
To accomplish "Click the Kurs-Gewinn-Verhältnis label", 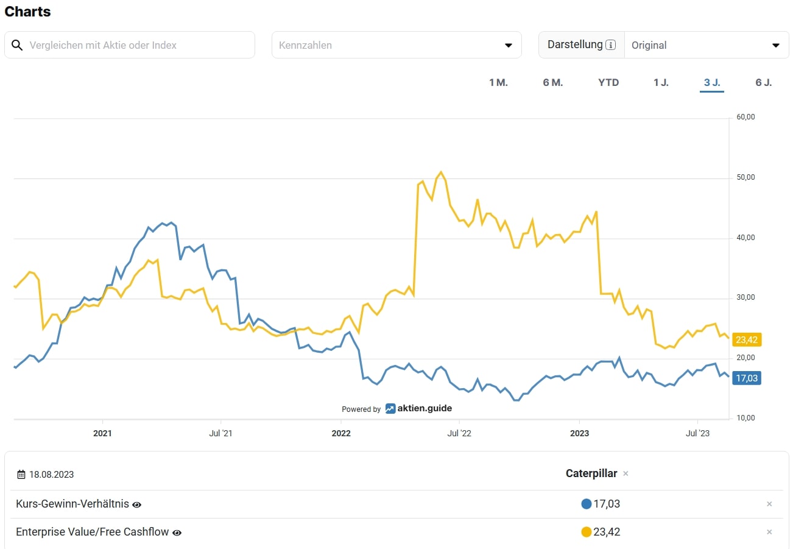I will (72, 504).
